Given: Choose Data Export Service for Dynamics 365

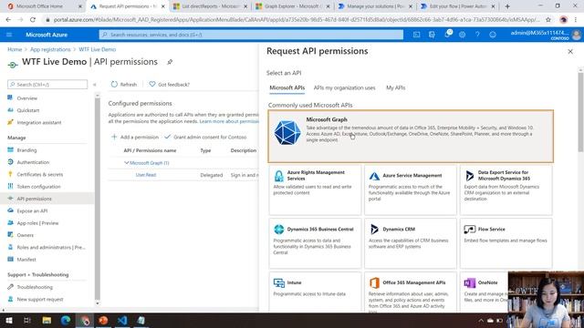Looking at the screenshot, I should click(x=506, y=190).
